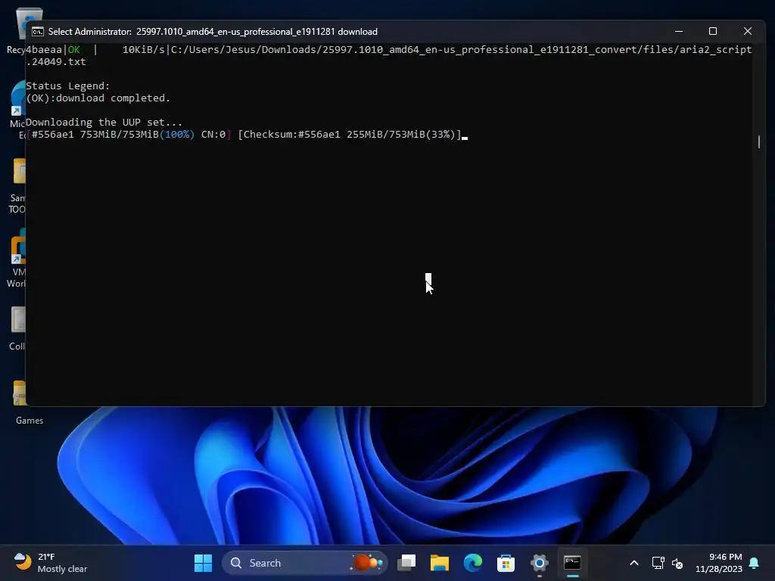Click the 'Status Legend:' console text

pos(67,86)
